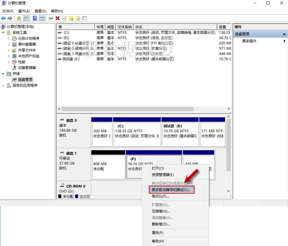This screenshot has width=288, height=246.
Task: Click the folder with magnifier toolbar icon
Action: pos(78,19)
